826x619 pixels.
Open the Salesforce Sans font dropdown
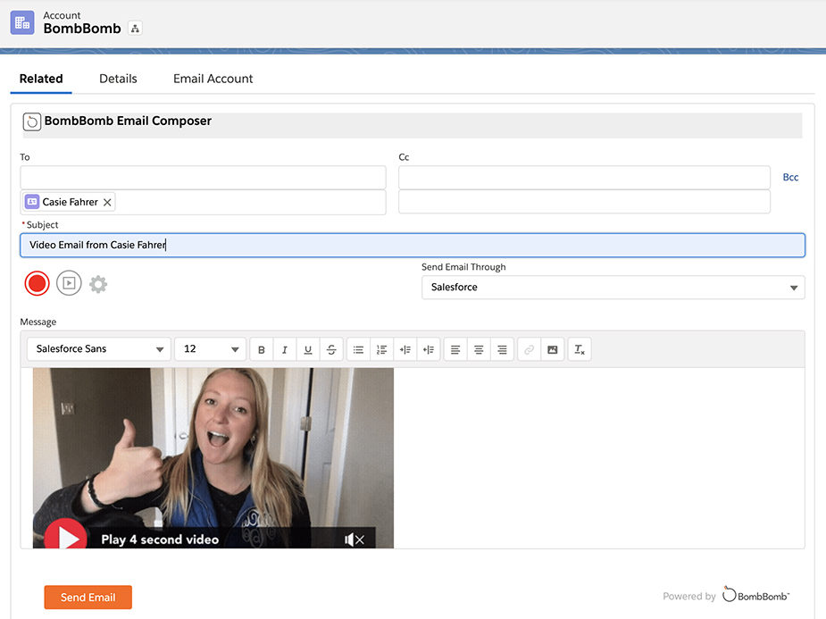point(98,348)
